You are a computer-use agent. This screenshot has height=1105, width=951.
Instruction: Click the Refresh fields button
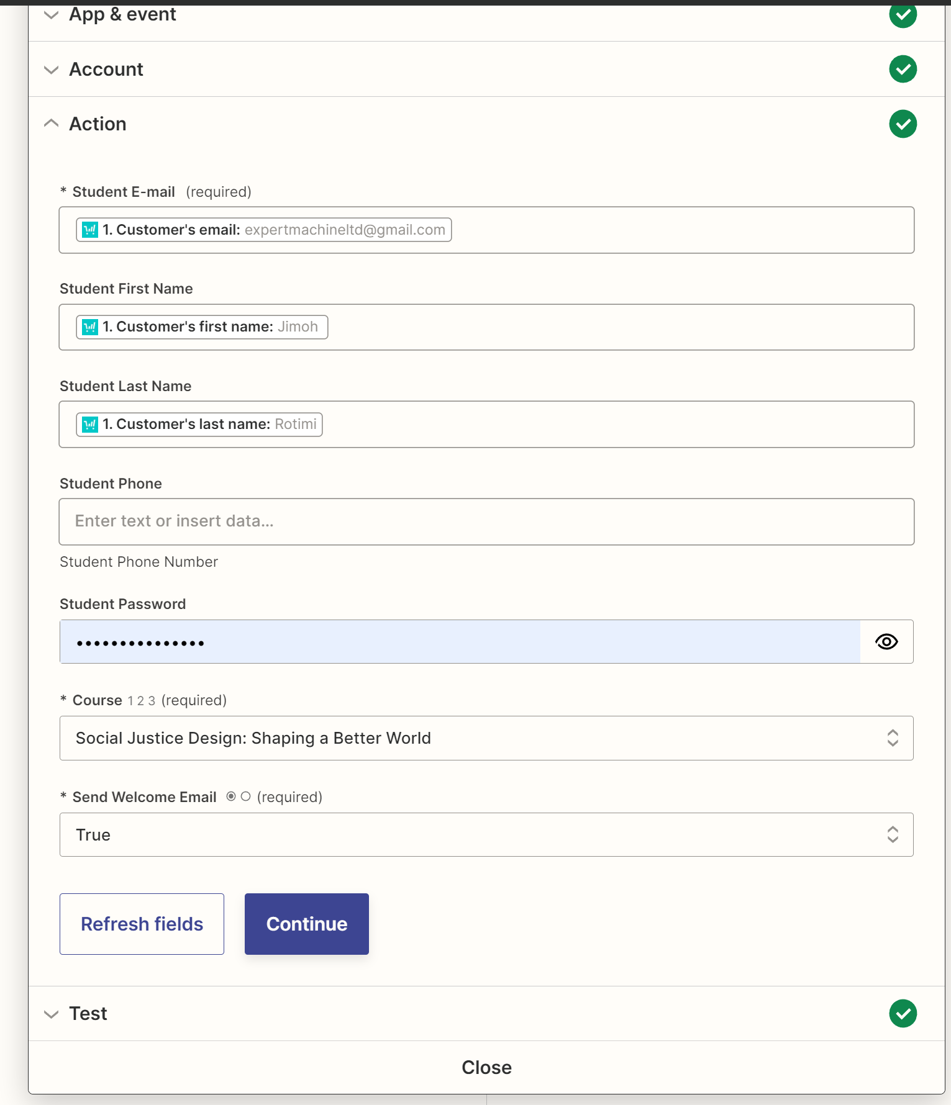[142, 924]
